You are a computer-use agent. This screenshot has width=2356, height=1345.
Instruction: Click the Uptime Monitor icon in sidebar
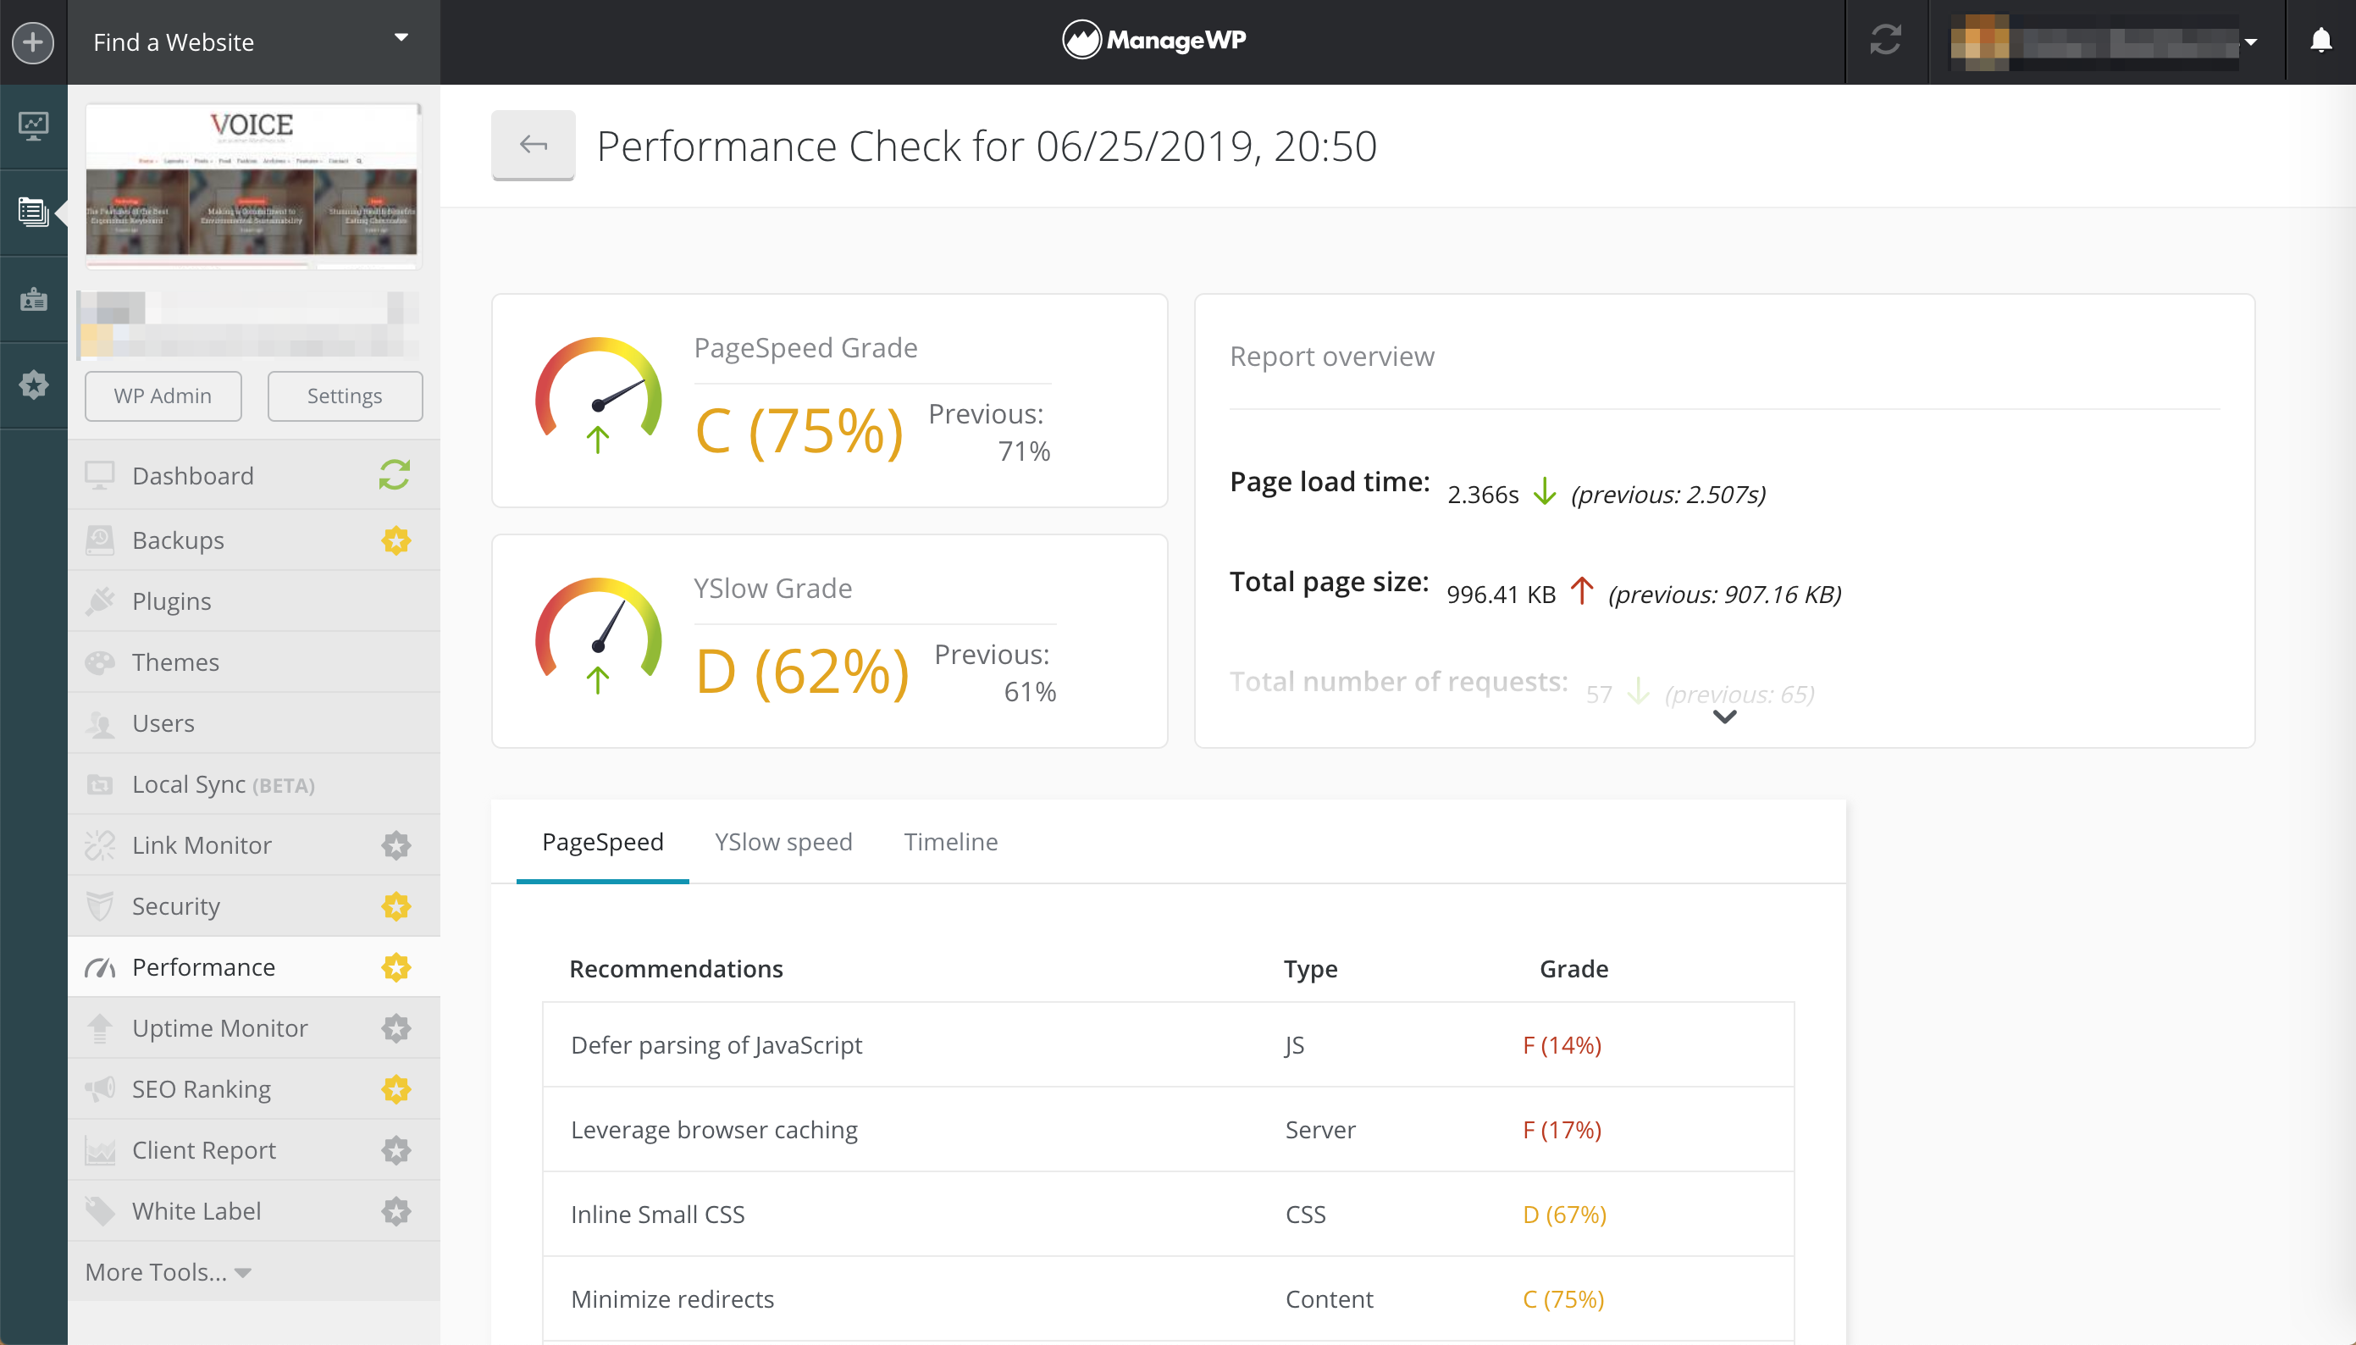pyautogui.click(x=100, y=1027)
